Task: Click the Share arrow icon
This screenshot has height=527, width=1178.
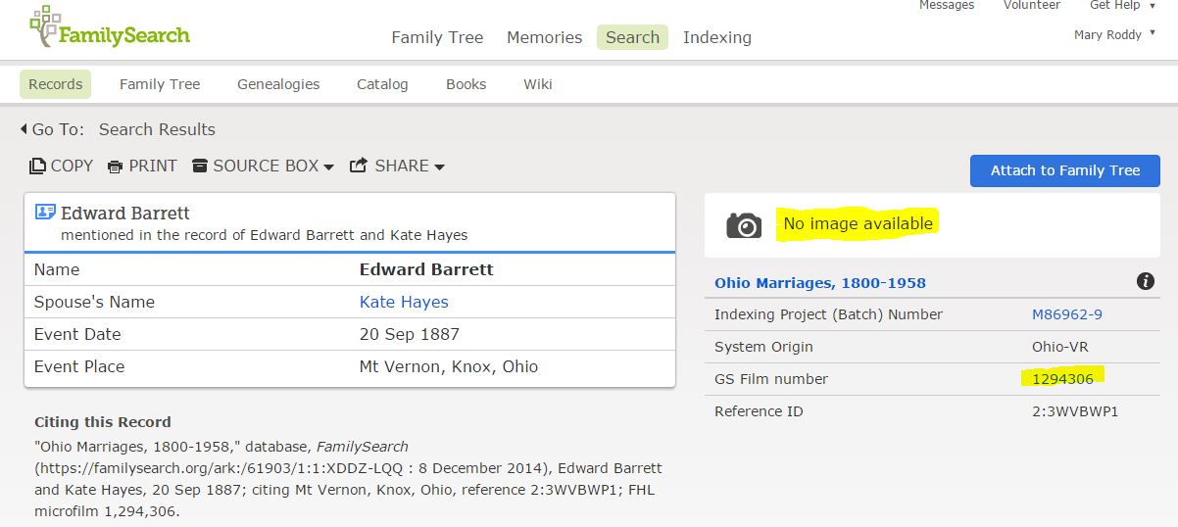Action: [358, 166]
